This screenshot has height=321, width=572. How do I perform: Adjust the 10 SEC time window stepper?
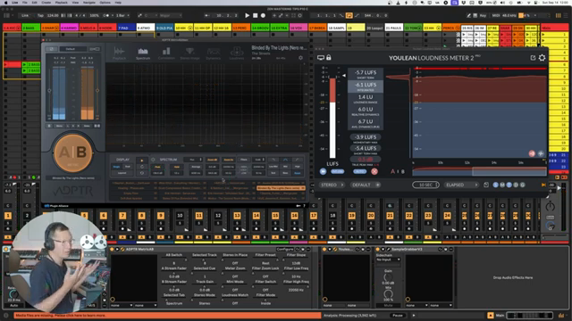pyautogui.click(x=426, y=185)
